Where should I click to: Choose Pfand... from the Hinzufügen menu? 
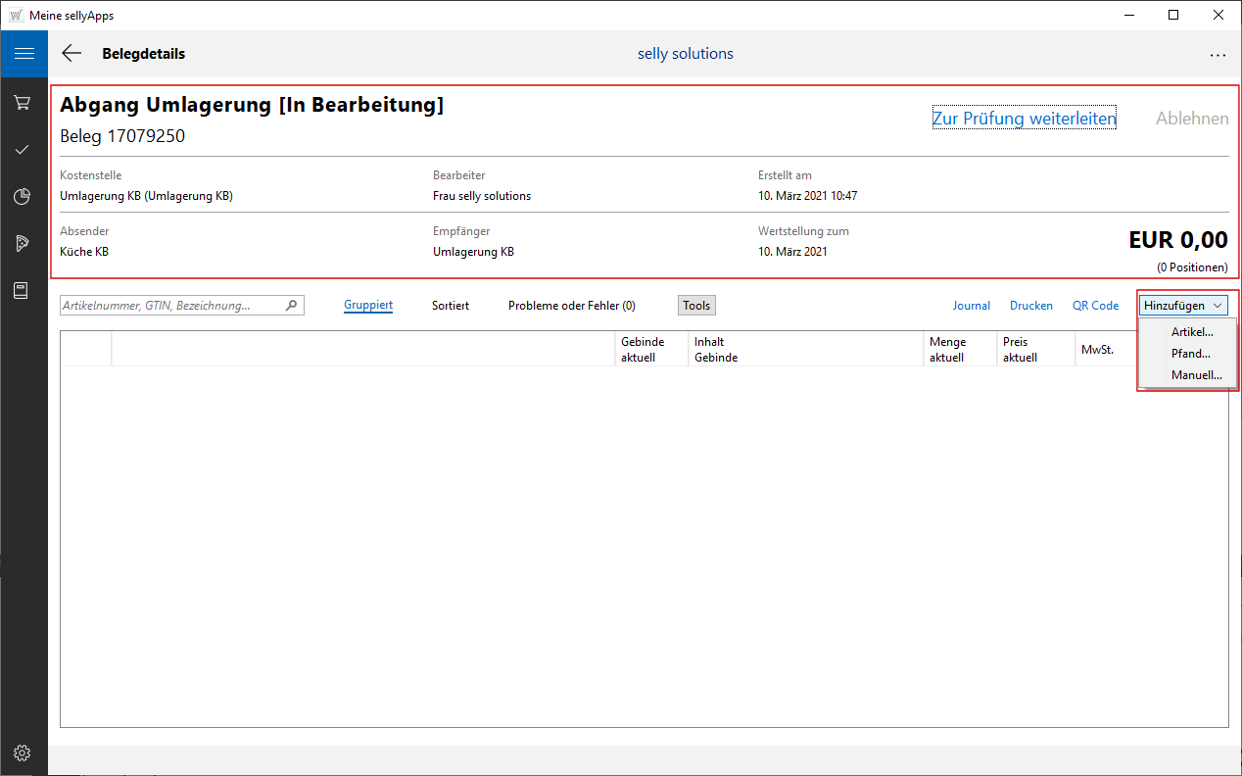point(1190,354)
